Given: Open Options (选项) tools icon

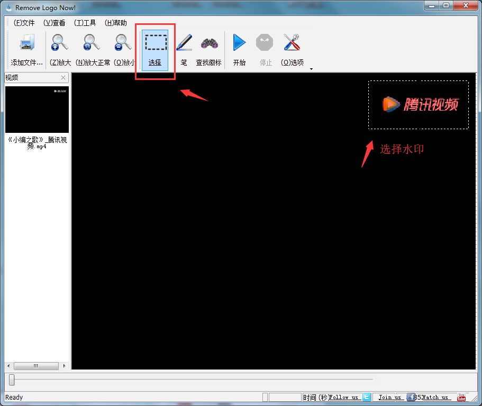Looking at the screenshot, I should click(x=292, y=42).
